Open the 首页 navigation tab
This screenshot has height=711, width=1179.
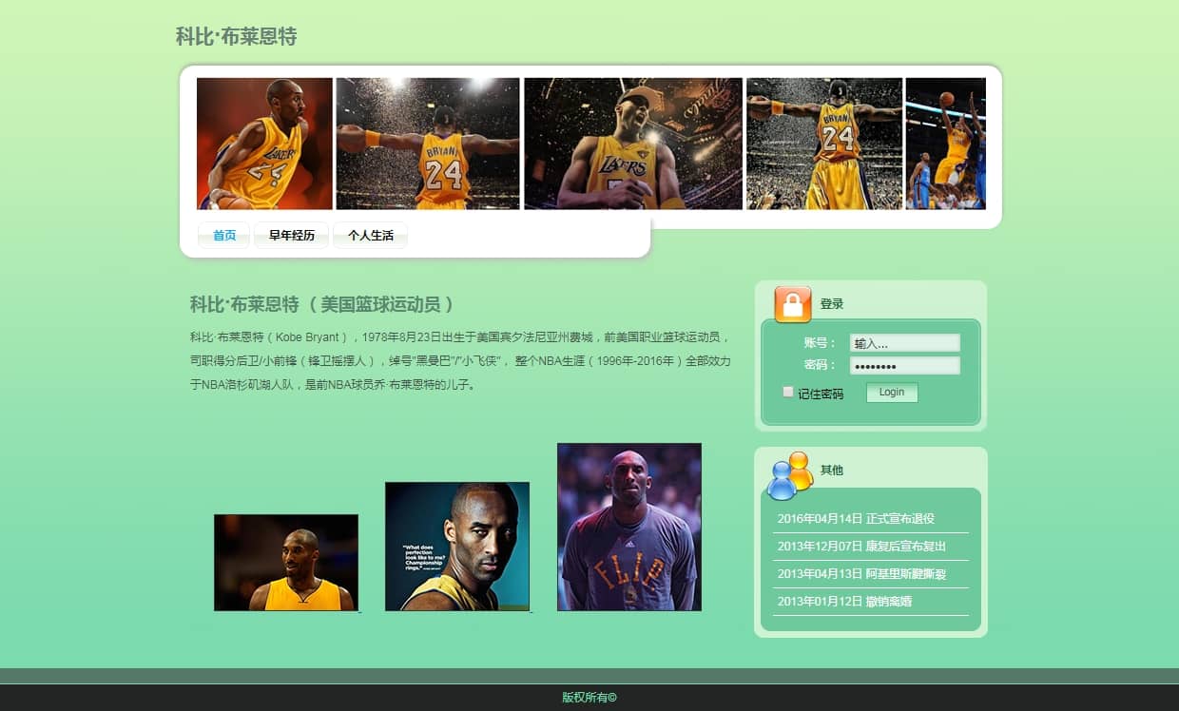click(224, 236)
